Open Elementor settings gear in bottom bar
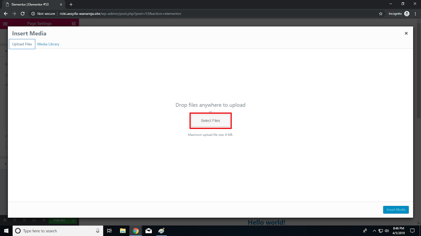Viewport: 421px width, 236px height. click(x=5, y=220)
